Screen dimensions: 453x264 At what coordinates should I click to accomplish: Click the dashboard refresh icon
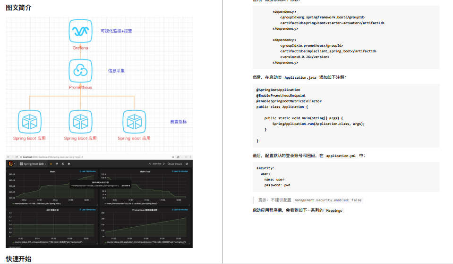(187, 164)
